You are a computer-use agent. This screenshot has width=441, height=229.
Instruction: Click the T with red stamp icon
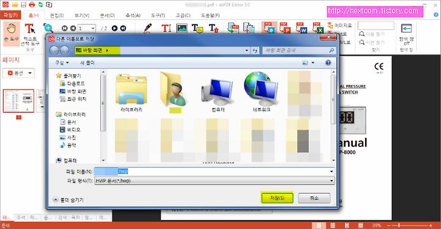[x=214, y=28]
